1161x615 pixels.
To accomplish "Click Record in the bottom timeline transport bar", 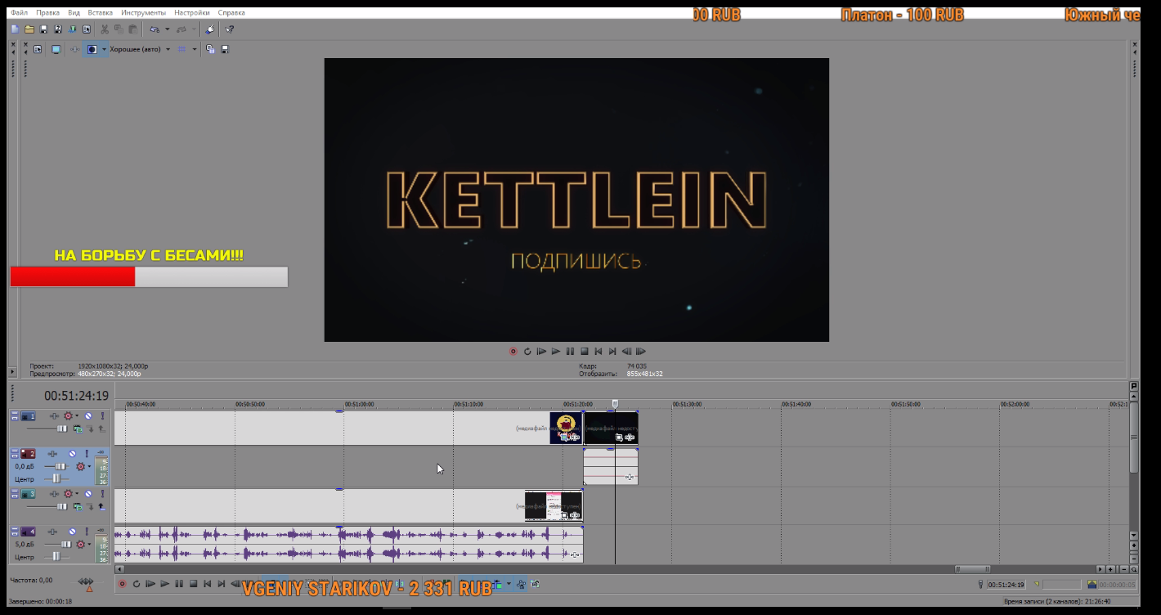I will point(122,584).
